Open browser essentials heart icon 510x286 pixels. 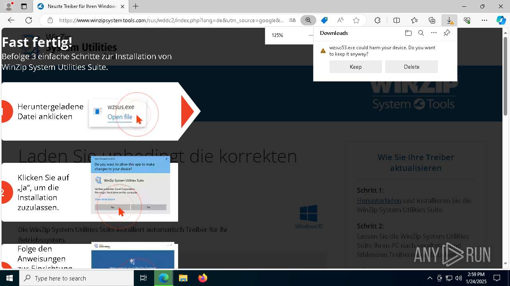click(467, 20)
